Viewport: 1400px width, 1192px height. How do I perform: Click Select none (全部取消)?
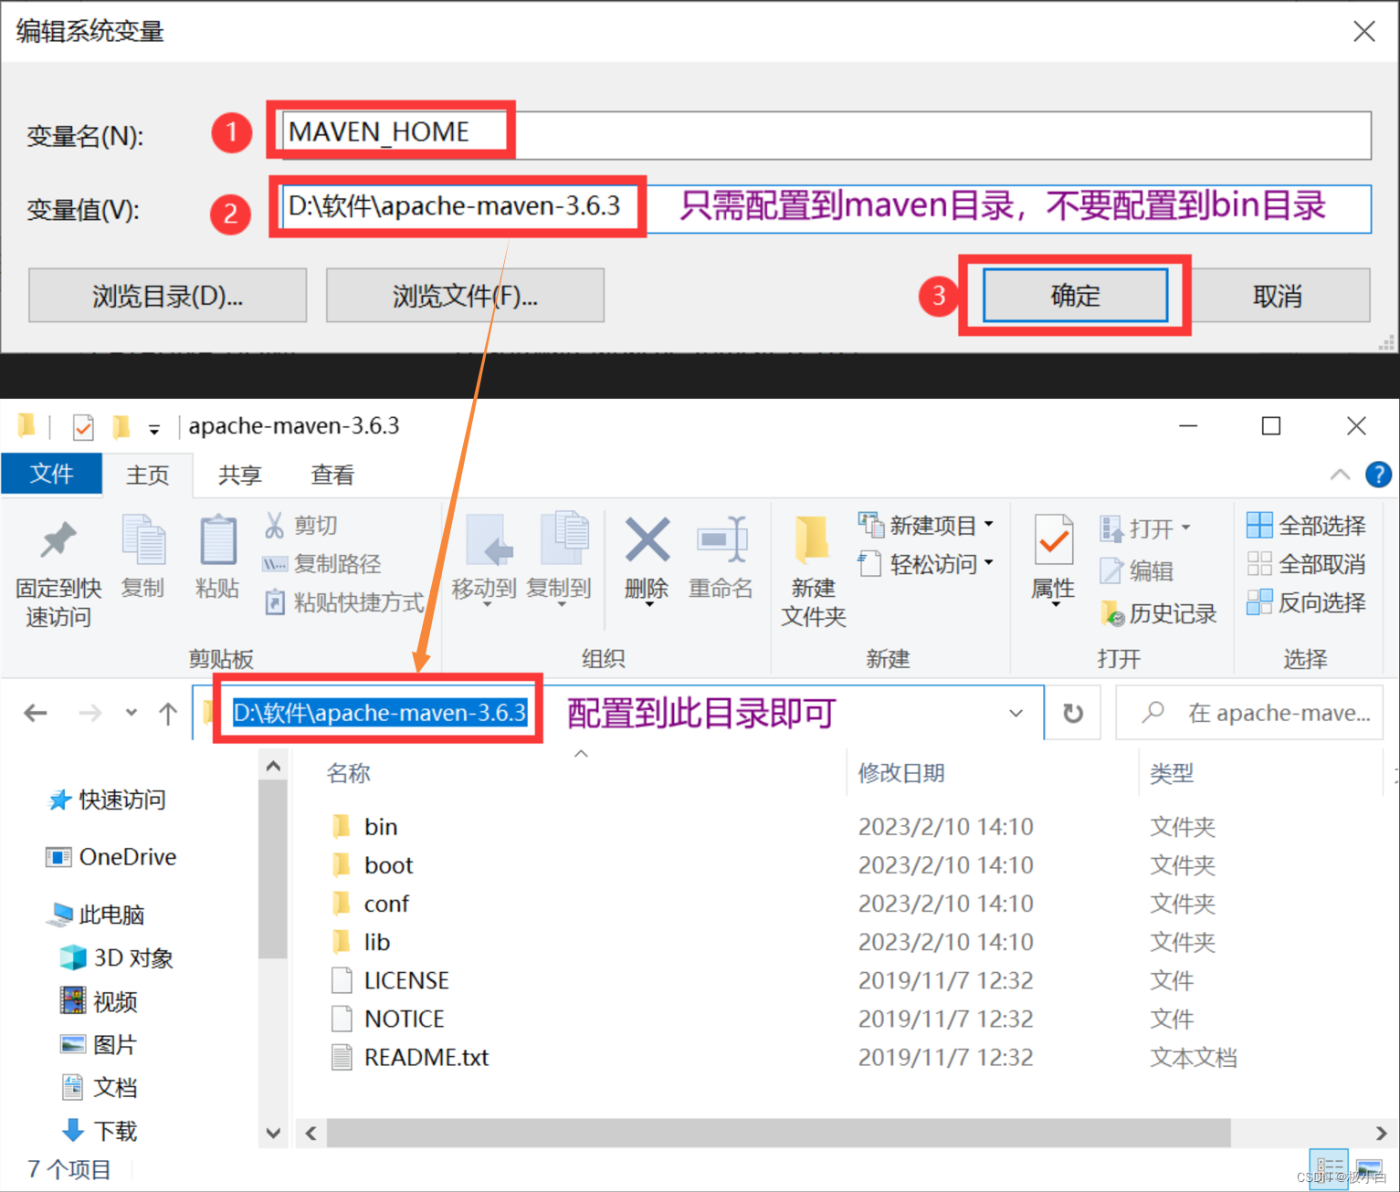(x=1307, y=564)
